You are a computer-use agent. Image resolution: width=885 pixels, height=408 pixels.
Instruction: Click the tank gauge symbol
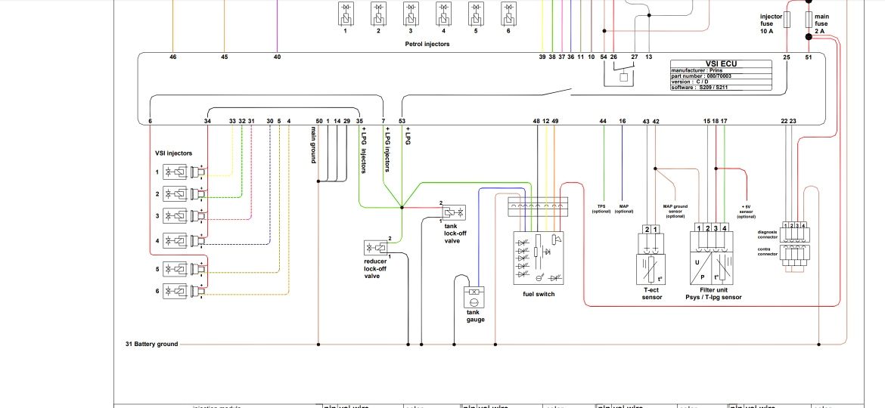pos(474,297)
